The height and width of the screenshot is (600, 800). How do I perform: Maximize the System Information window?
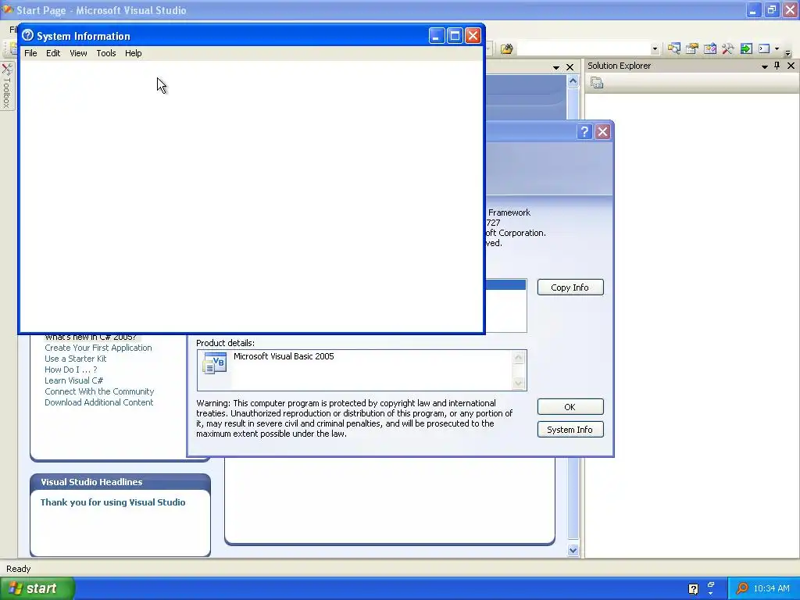pyautogui.click(x=455, y=36)
